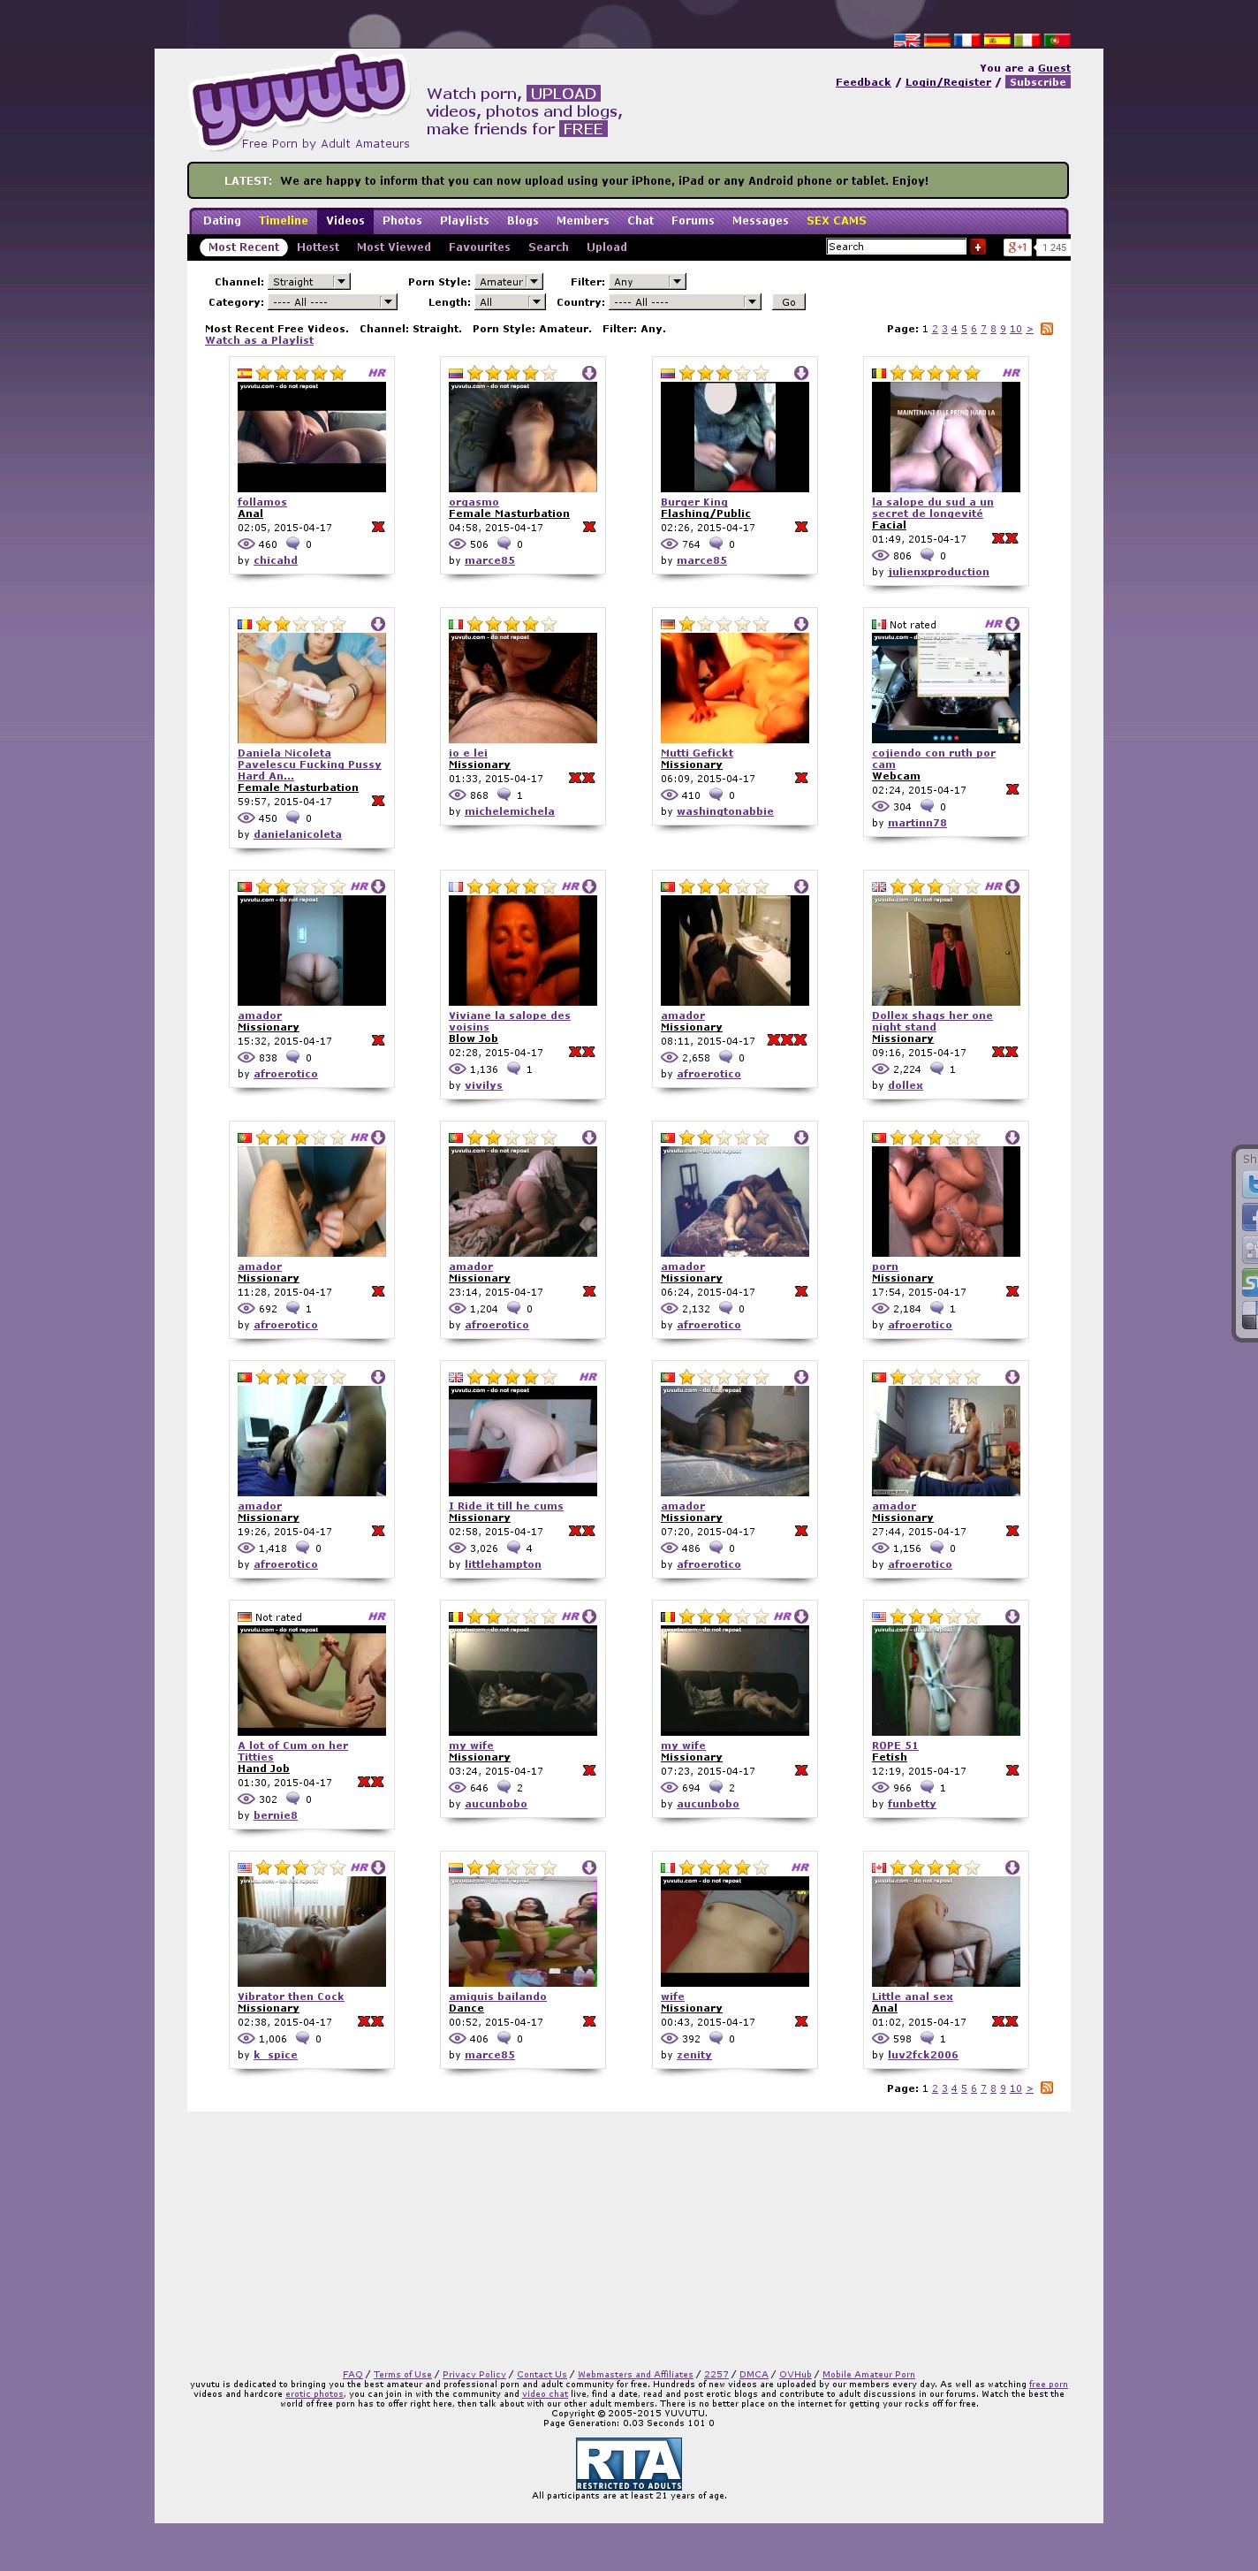Open the Channel dropdown
This screenshot has height=2571, width=1258.
pyautogui.click(x=309, y=283)
